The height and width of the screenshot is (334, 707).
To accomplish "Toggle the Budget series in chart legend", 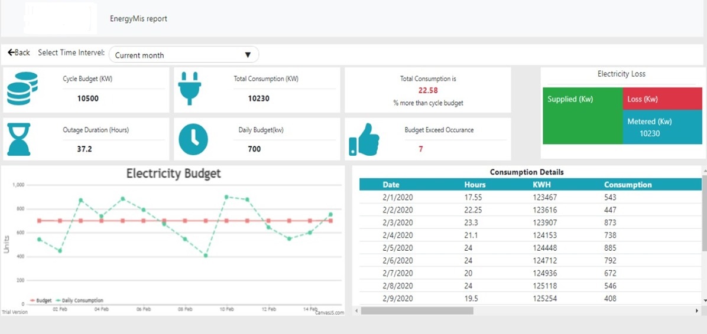I will point(41,300).
